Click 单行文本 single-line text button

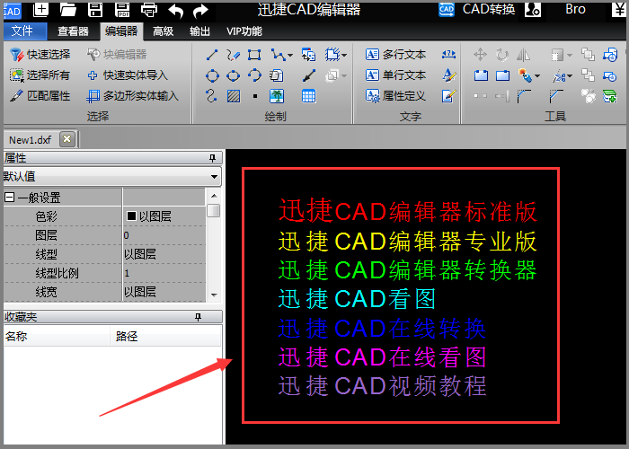coord(396,75)
